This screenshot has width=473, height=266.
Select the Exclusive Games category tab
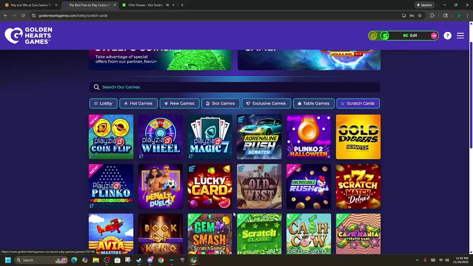pyautogui.click(x=266, y=103)
